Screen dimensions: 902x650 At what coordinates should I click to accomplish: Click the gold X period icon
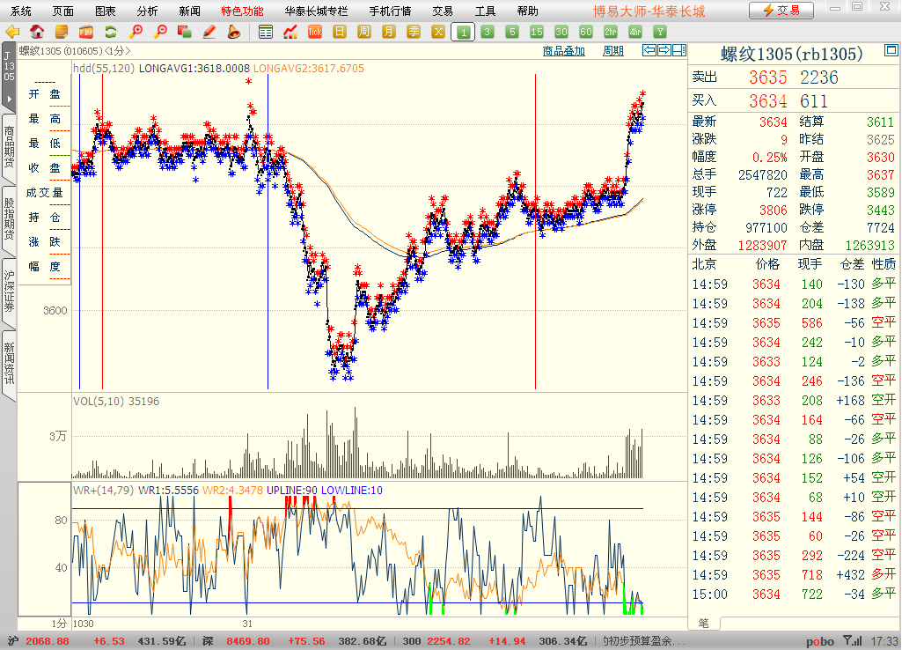438,32
